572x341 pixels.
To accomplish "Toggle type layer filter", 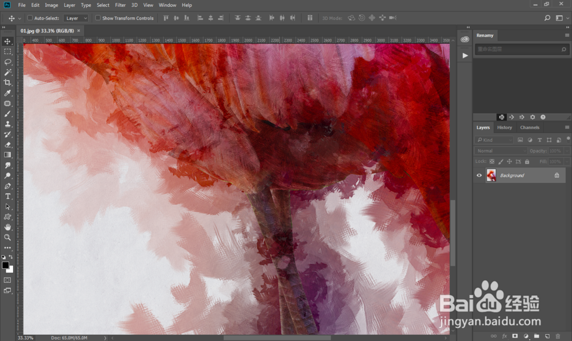I will 539,140.
